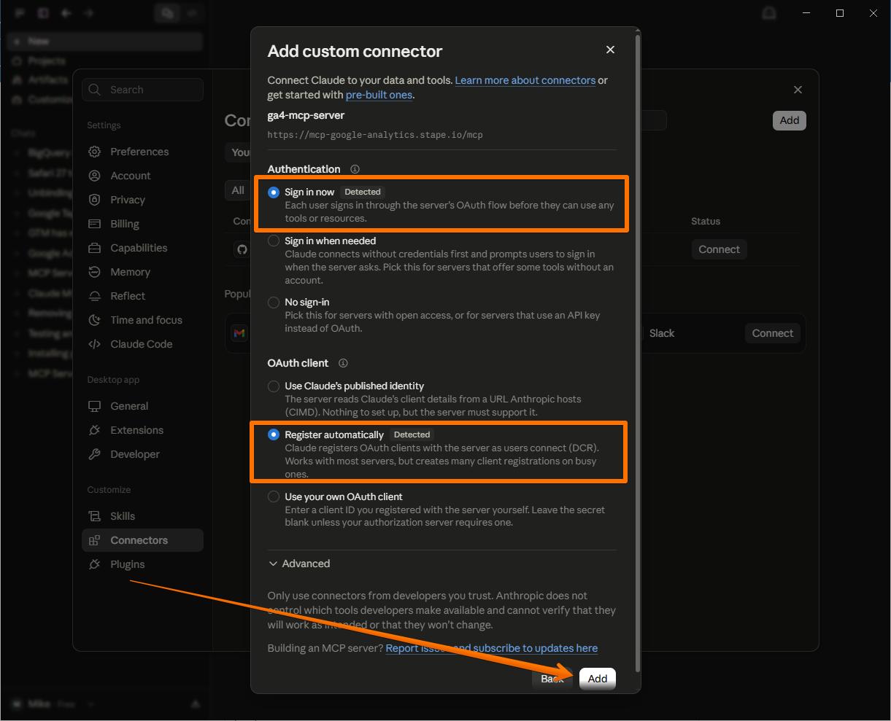
Task: Click the forward arrow in top toolbar
Action: click(x=89, y=13)
